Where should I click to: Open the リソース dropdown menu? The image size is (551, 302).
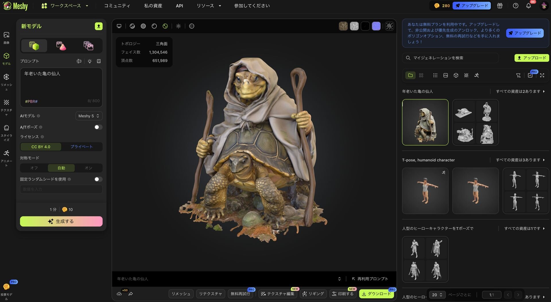[x=209, y=6]
